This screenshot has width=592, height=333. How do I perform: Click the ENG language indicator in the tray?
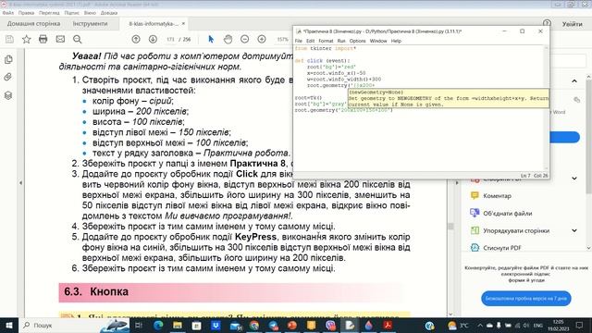point(537,325)
